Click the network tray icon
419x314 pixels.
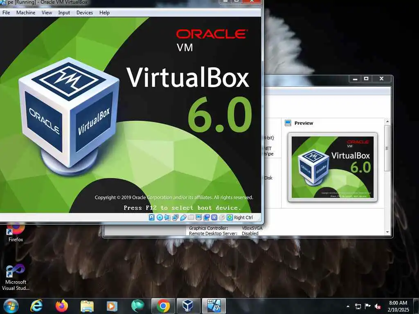coord(358,306)
